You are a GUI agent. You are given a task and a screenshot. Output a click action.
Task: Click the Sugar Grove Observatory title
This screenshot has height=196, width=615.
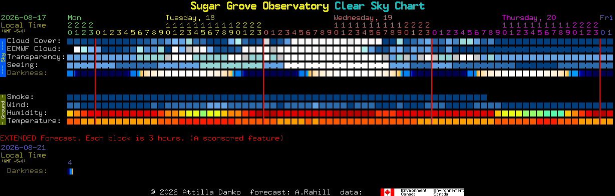(259, 6)
